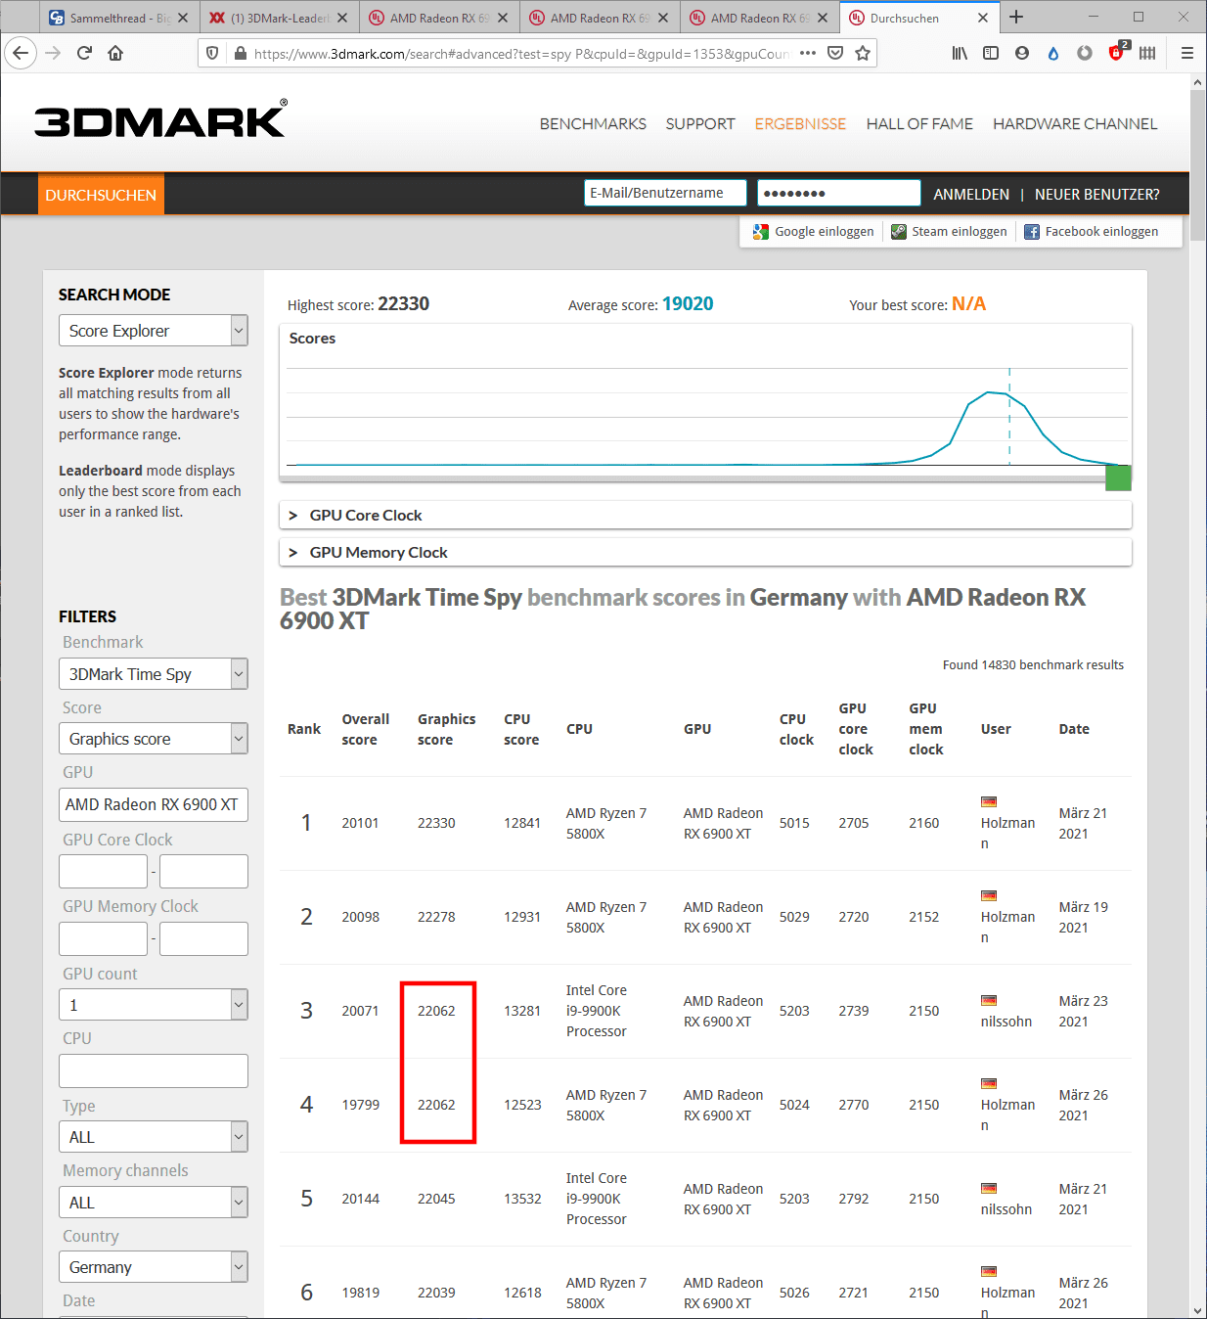Open the uBlock Origin extension icon

pyautogui.click(x=1117, y=52)
